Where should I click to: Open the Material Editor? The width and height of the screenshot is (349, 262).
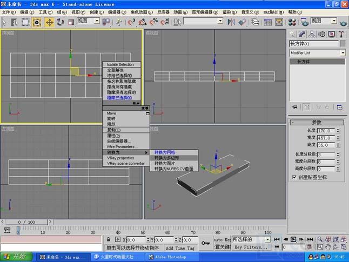[x=292, y=22]
